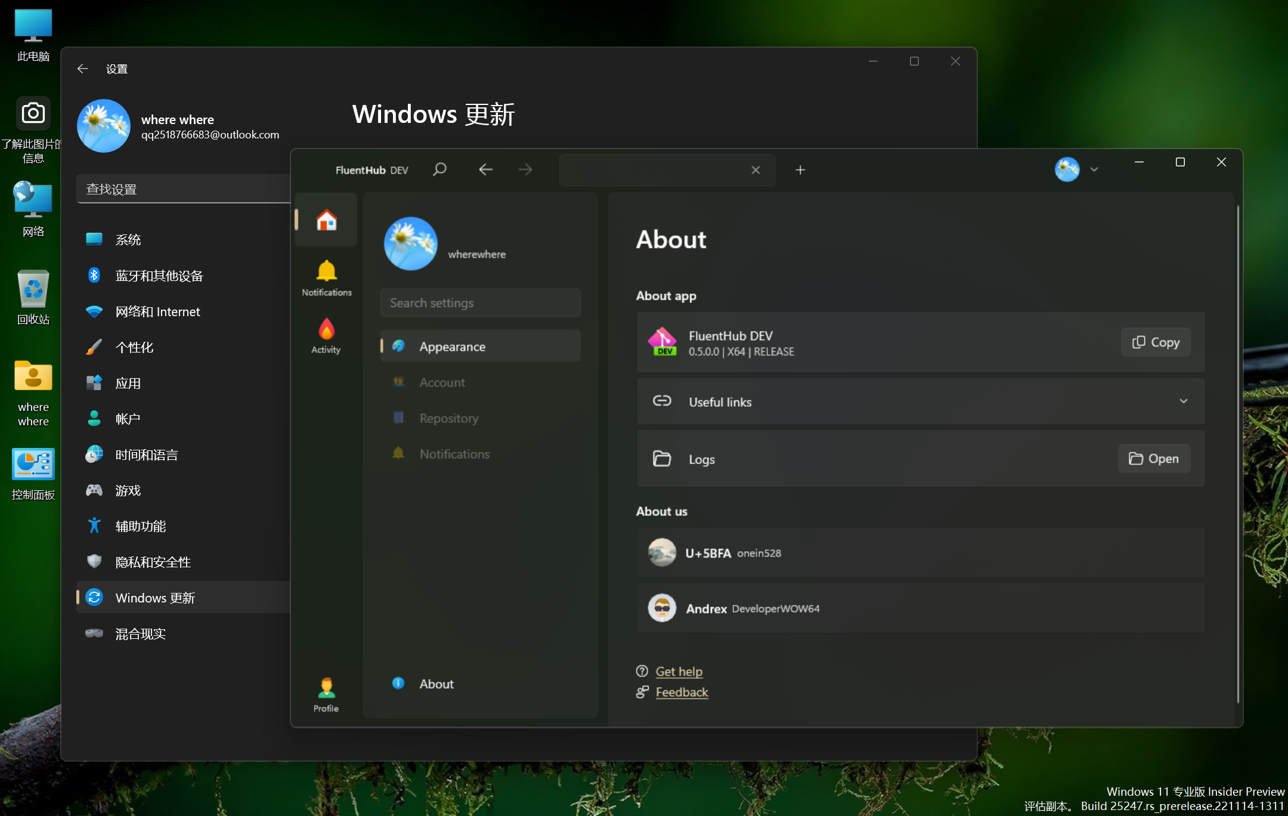Image resolution: width=1288 pixels, height=816 pixels.
Task: Select the Appearance settings page
Action: (x=480, y=346)
